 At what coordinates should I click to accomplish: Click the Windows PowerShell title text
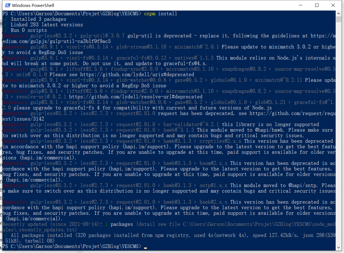coord(33,5)
